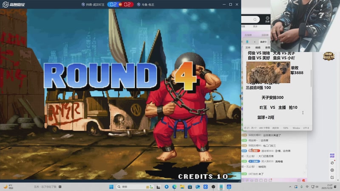The width and height of the screenshot is (340, 191).
Task: Click the speaker volume tray icon
Action: [317, 187]
